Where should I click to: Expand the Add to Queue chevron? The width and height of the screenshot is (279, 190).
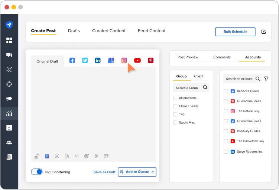153,172
